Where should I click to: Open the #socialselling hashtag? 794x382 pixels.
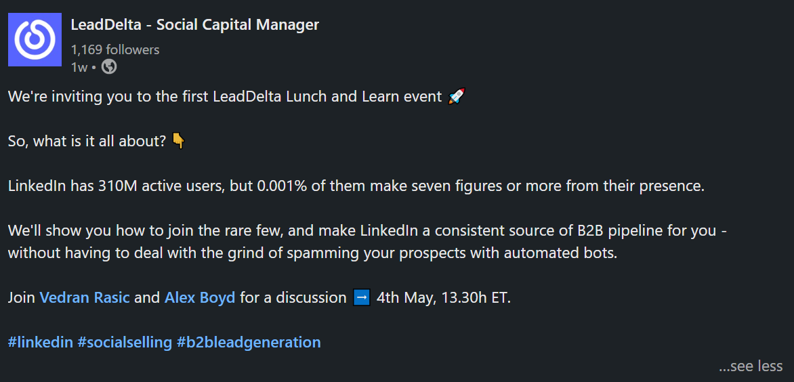[125, 343]
